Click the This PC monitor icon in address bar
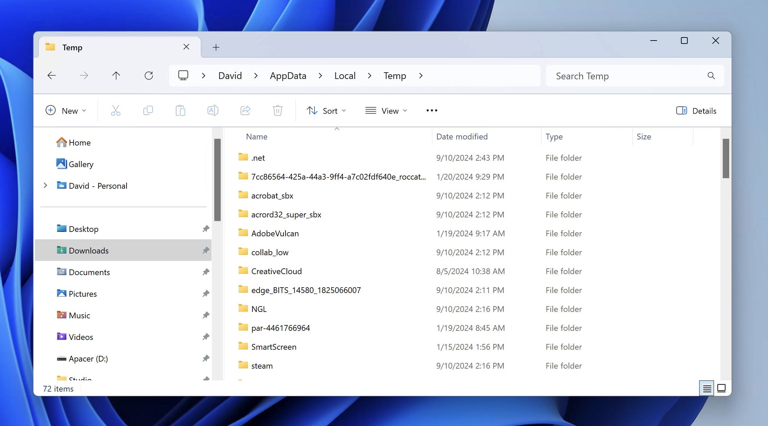The height and width of the screenshot is (426, 768). (183, 75)
